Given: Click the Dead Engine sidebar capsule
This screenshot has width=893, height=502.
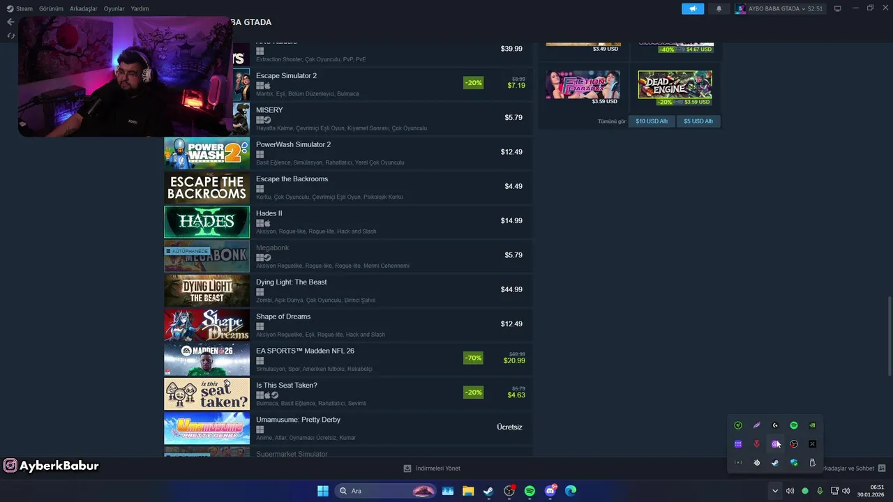Looking at the screenshot, I should [x=675, y=84].
